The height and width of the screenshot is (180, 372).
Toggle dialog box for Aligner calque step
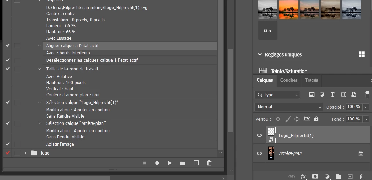(17, 45)
